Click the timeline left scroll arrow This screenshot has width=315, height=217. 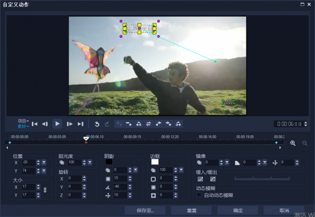pos(7,148)
